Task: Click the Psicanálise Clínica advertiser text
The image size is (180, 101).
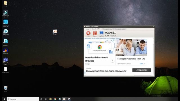Action: tap(124, 64)
